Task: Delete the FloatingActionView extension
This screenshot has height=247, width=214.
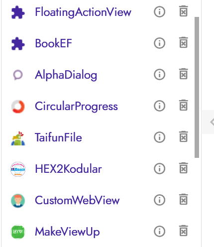Action: [184, 11]
